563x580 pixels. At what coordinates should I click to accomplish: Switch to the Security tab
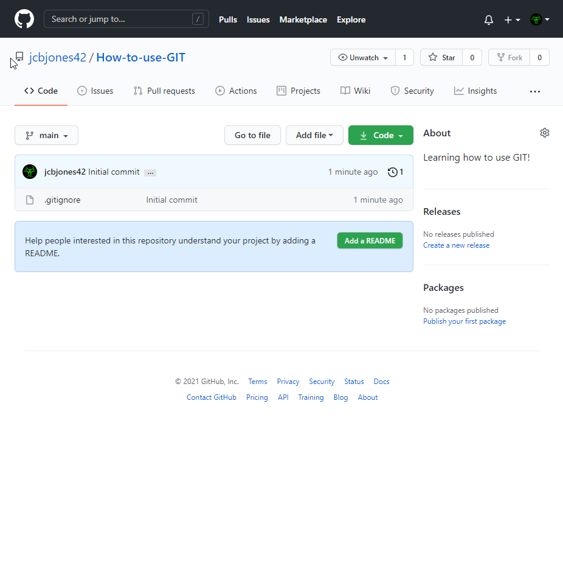(412, 91)
